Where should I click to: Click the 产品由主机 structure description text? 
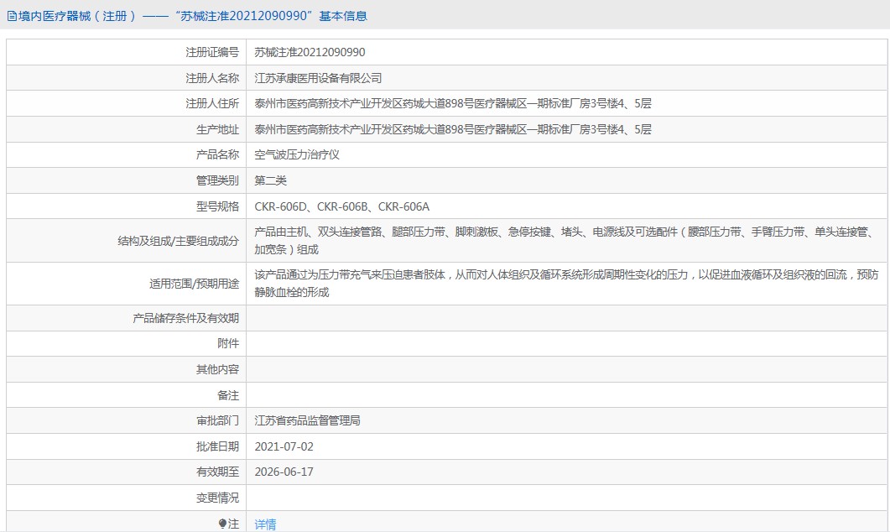(x=566, y=241)
